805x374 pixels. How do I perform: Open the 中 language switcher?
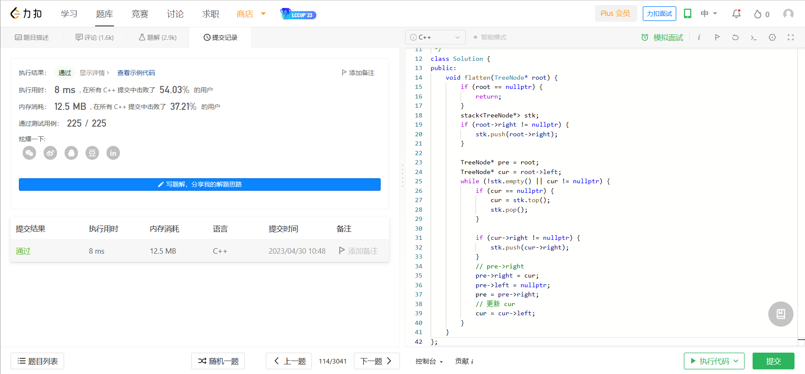[709, 14]
